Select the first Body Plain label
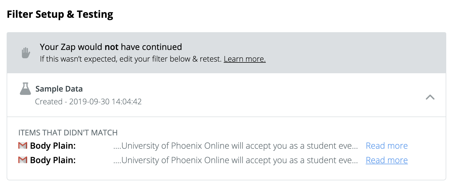Screen dimensions: 454x187 coord(53,146)
